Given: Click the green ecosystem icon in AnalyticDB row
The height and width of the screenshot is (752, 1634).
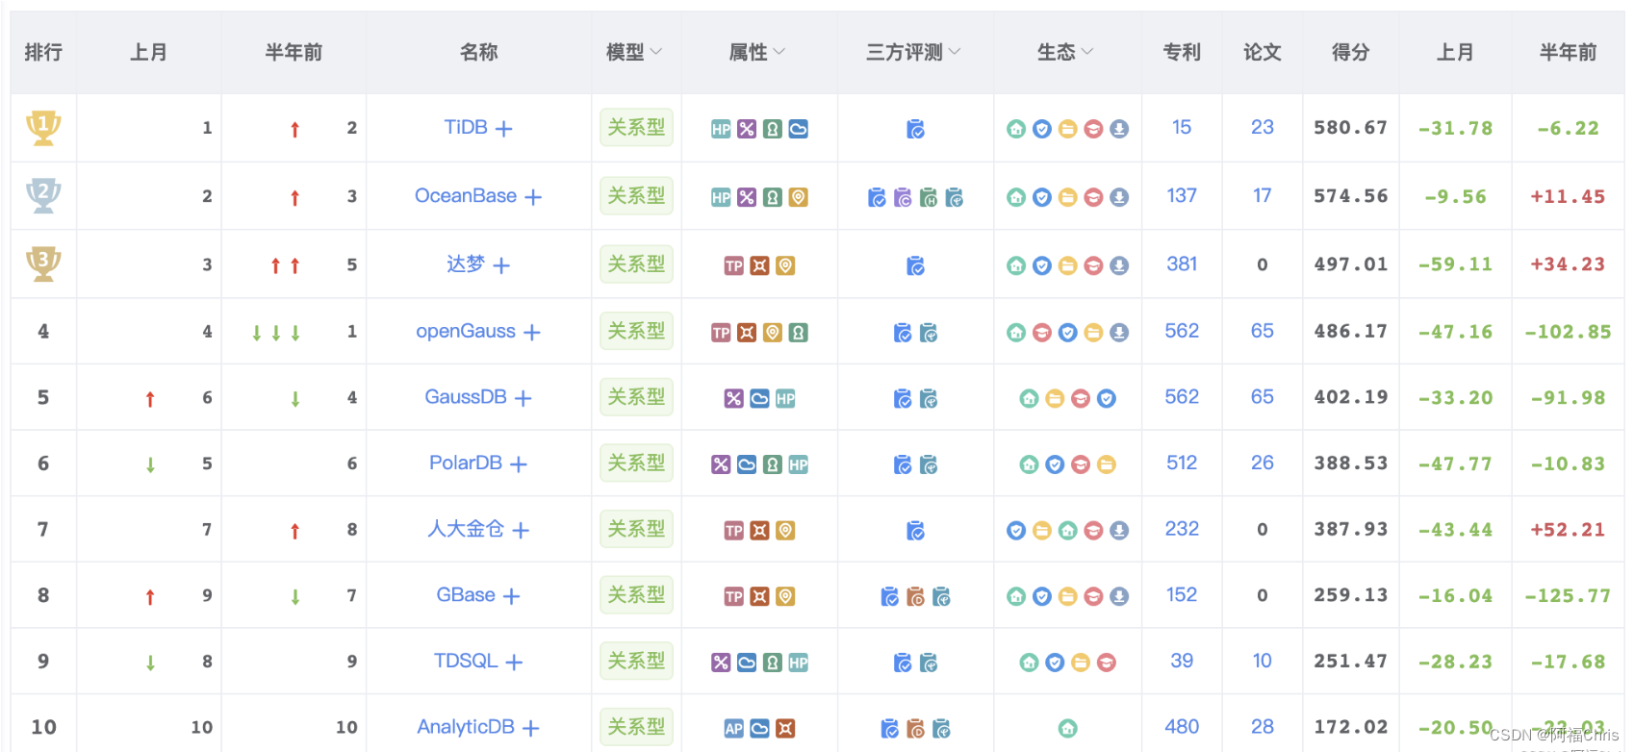Looking at the screenshot, I should click(1067, 729).
